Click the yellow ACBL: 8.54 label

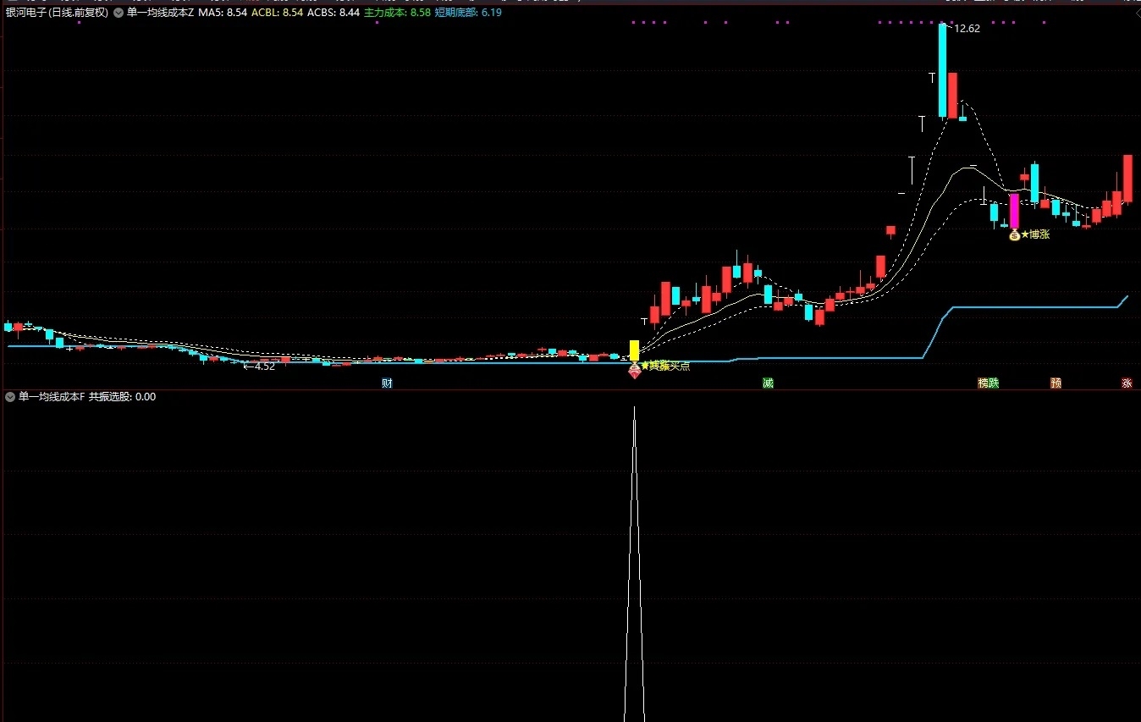[x=277, y=13]
